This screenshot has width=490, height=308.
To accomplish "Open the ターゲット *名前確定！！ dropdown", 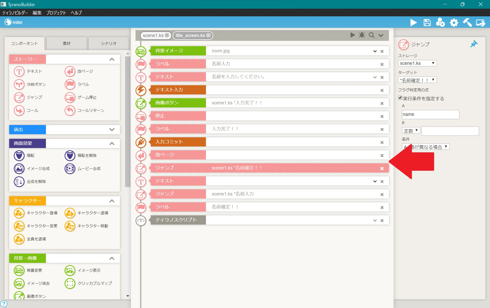I will point(417,80).
